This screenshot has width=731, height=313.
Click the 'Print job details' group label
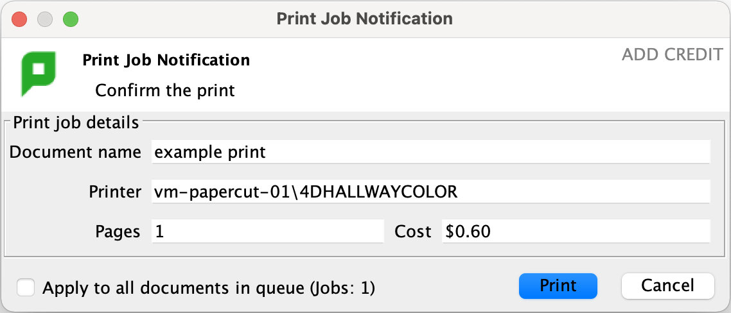[76, 123]
